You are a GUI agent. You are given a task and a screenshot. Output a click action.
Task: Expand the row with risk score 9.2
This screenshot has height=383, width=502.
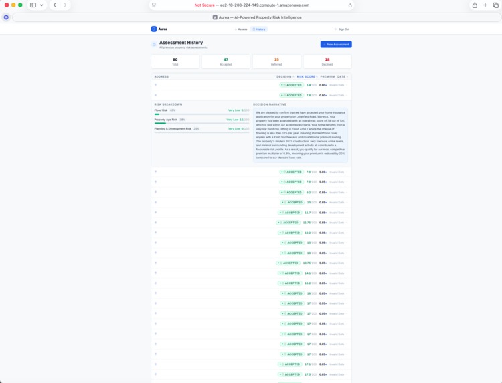[251, 193]
